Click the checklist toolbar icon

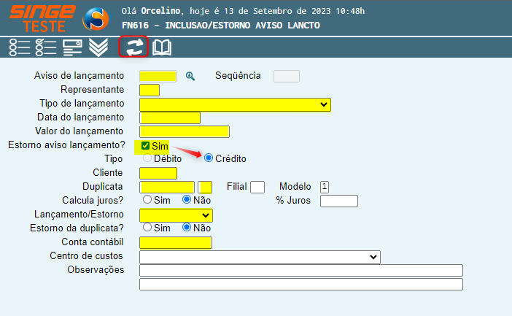(x=46, y=47)
